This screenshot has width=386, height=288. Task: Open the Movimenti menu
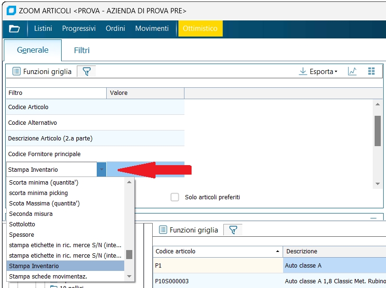point(152,28)
